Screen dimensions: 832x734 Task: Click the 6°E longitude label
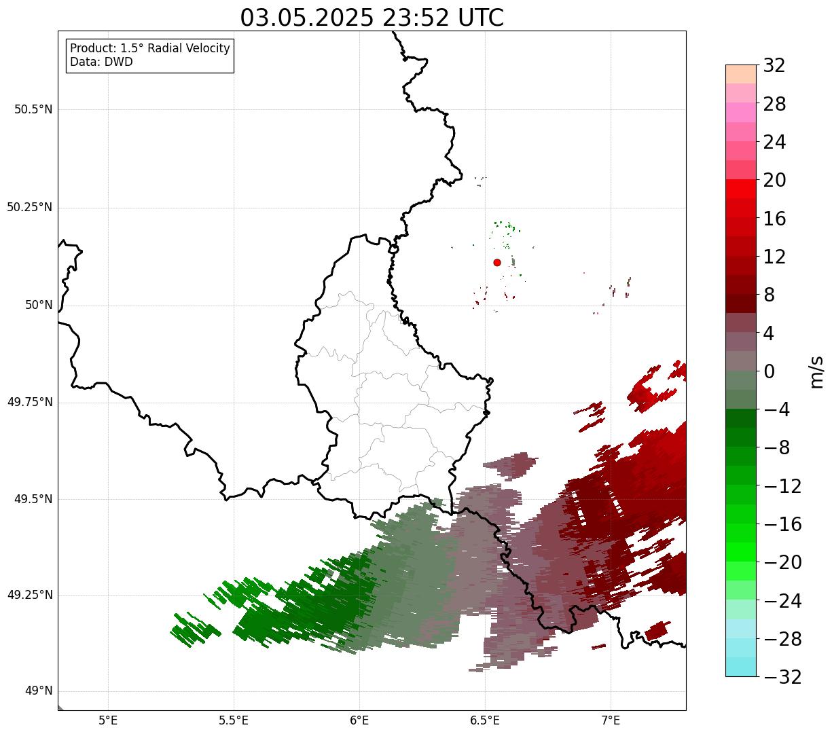[x=359, y=720]
